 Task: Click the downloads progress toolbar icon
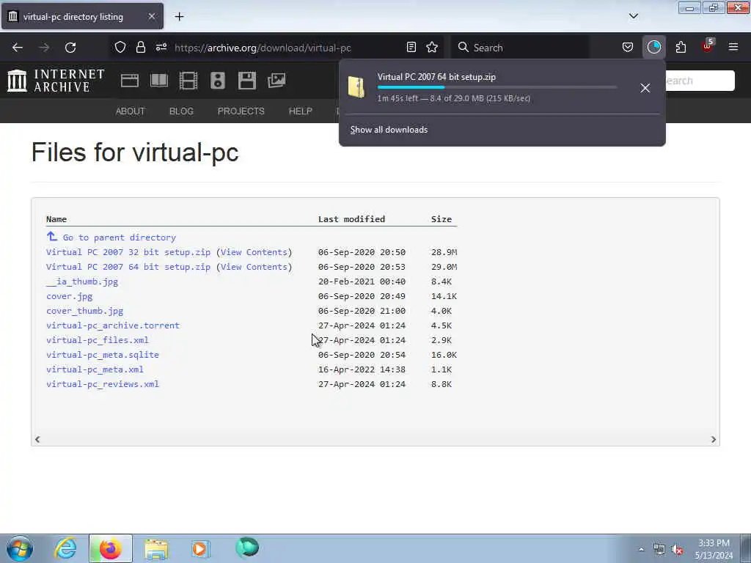pos(653,47)
